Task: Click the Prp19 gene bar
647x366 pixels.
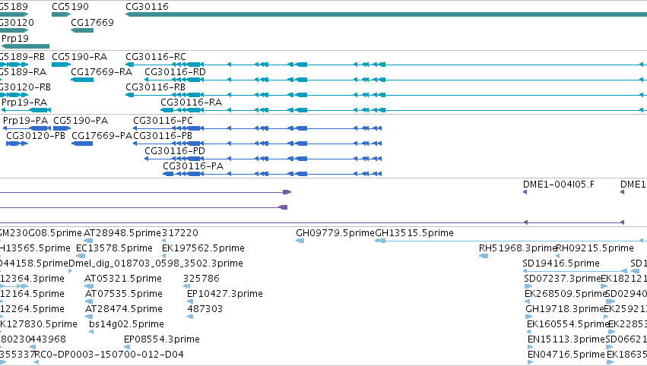Action: (26, 46)
